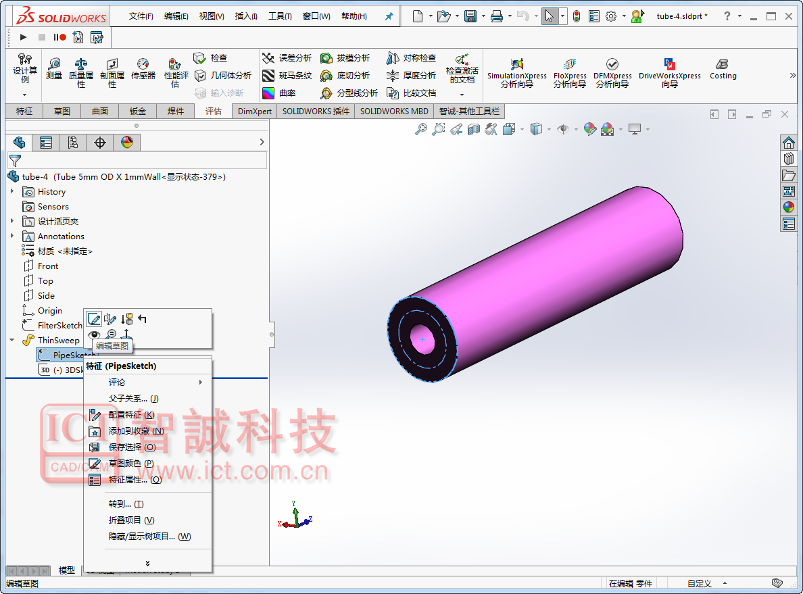Switch to the 钣金 ribbon tab
803x594 pixels.
(x=138, y=111)
